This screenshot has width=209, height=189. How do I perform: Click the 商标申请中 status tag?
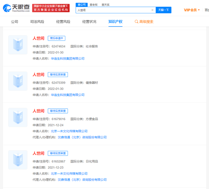[56, 39]
